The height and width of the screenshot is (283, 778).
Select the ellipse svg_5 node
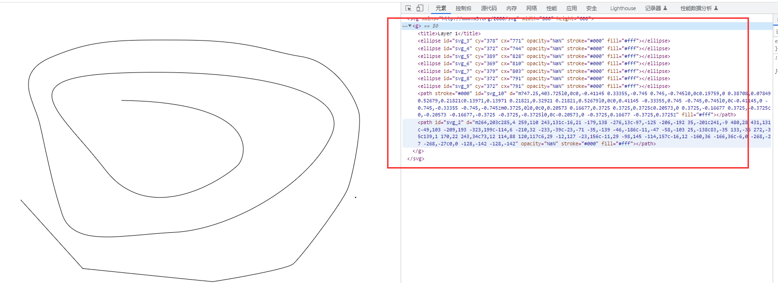click(x=544, y=56)
